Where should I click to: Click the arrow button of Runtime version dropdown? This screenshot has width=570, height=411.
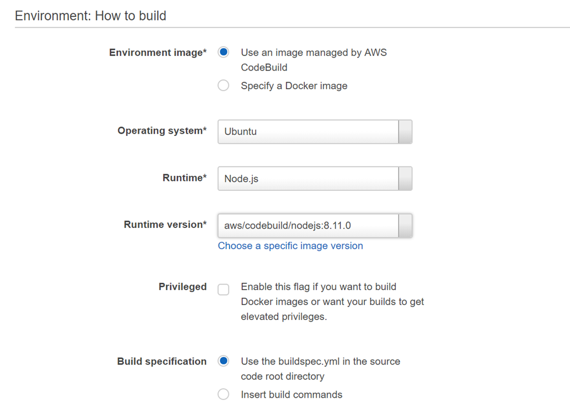coord(405,226)
